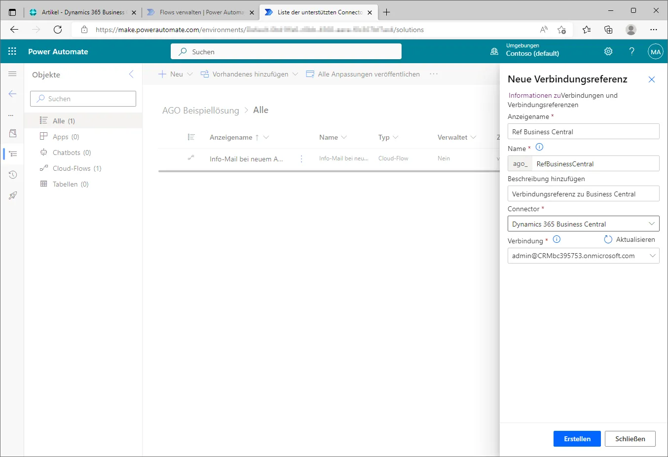Click the Power Automate header title
Viewport: 668px width, 457px height.
tap(58, 51)
